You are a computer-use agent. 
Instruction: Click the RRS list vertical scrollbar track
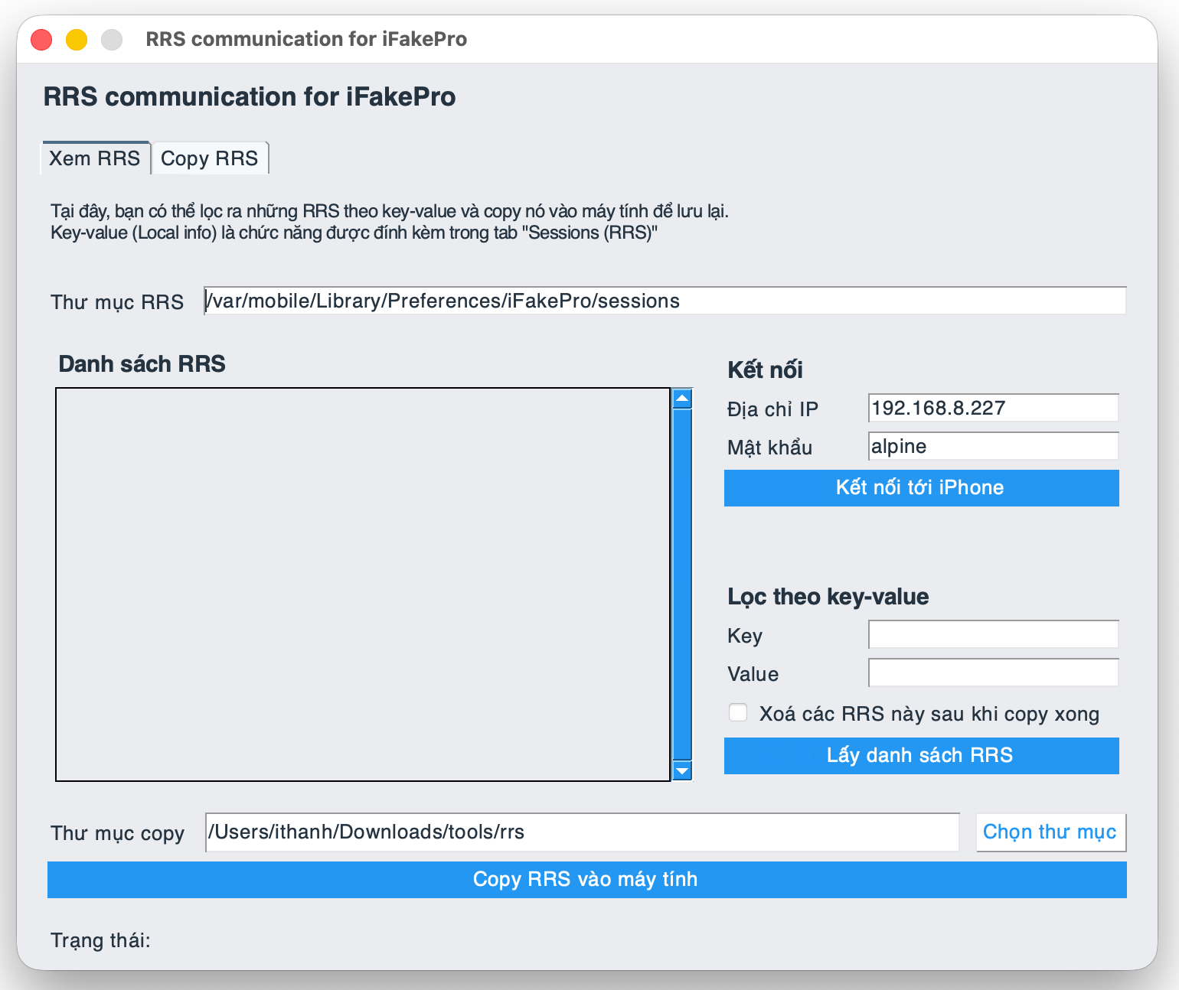click(x=682, y=585)
